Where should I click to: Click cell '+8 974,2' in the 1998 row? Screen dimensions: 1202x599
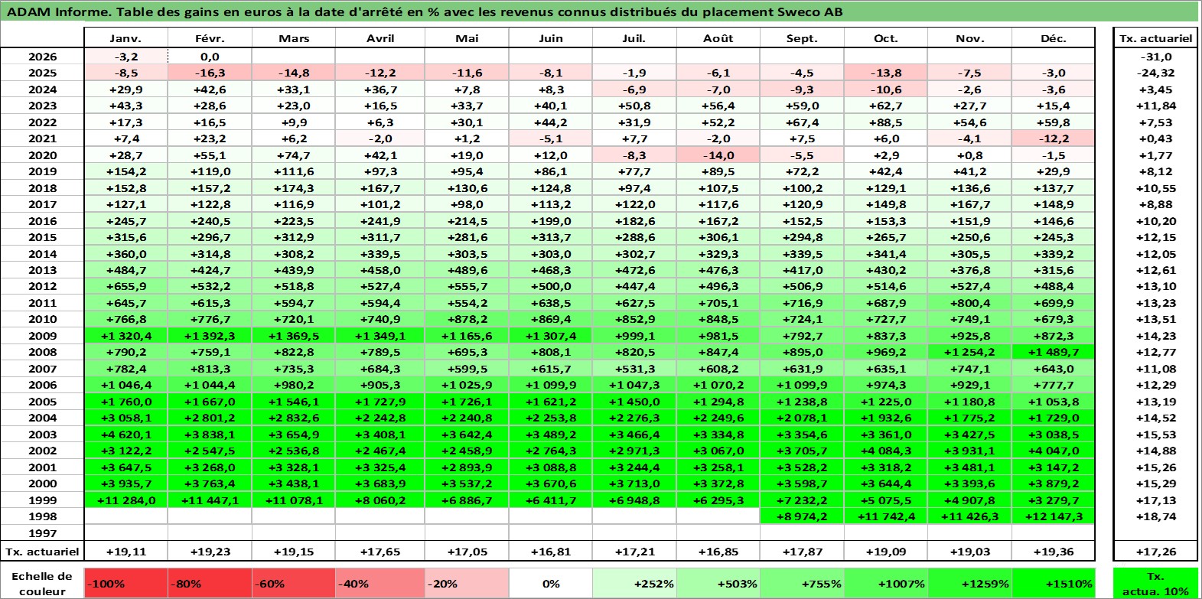coord(802,516)
